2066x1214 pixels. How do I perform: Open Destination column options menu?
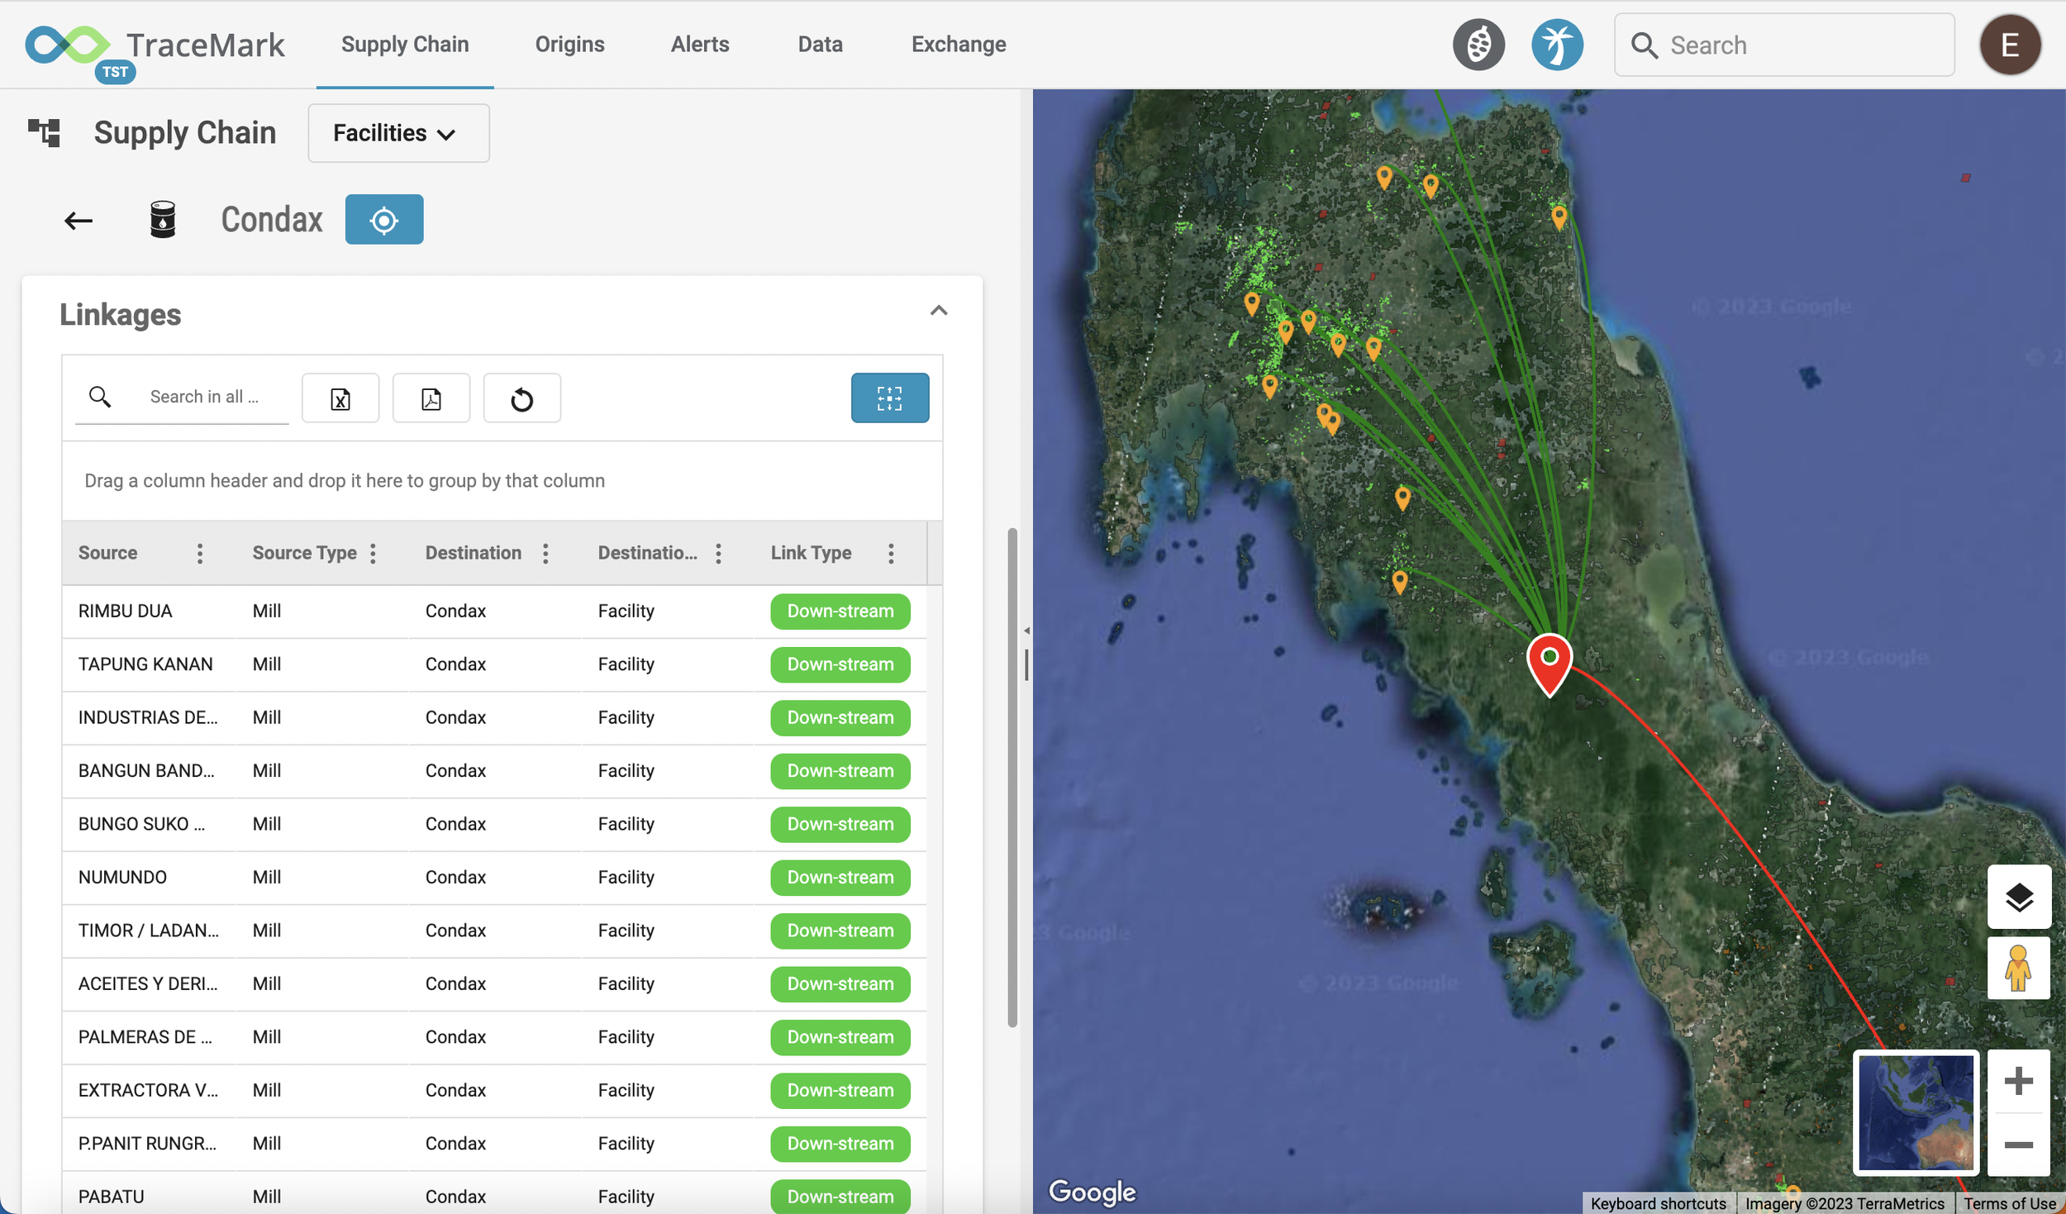pyautogui.click(x=545, y=553)
